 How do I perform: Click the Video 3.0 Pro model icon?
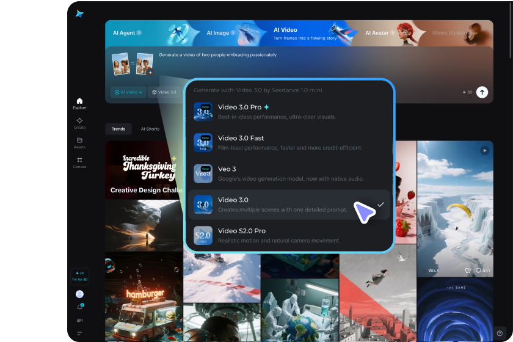(203, 112)
